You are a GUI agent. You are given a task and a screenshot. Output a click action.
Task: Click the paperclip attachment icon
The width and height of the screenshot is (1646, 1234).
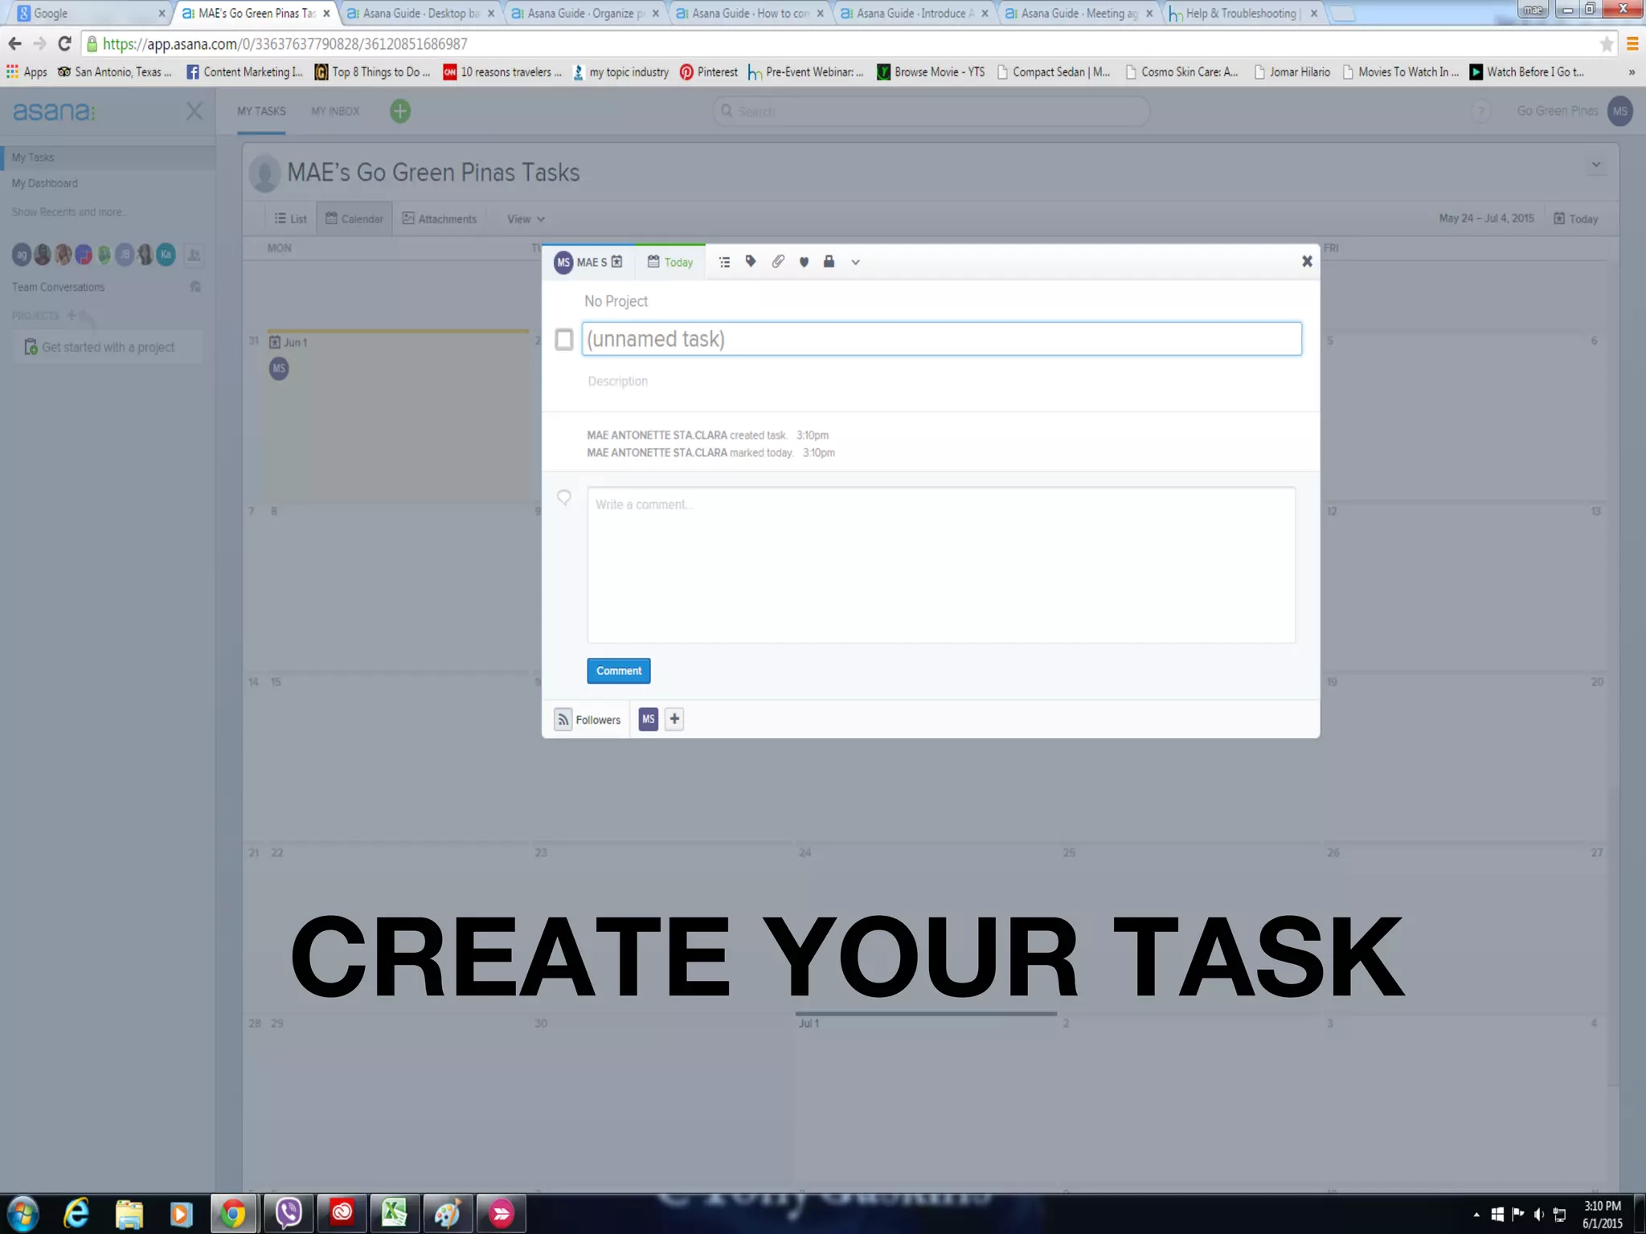tap(778, 261)
